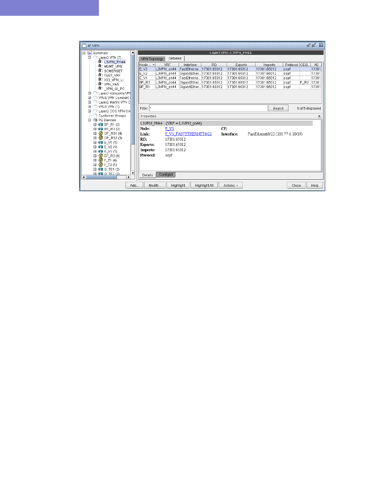The image size is (366, 489).
Task: Click the BP_R2 router icon
Action: click(101, 129)
